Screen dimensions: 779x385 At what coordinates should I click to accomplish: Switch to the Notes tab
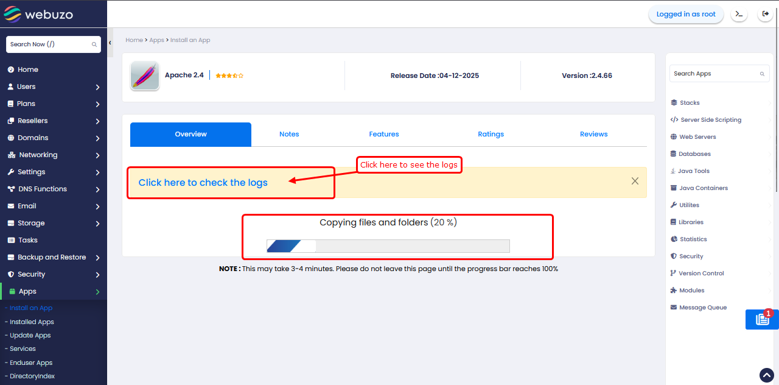click(x=289, y=134)
